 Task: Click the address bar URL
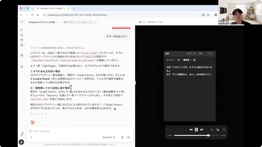pyautogui.click(x=77, y=15)
